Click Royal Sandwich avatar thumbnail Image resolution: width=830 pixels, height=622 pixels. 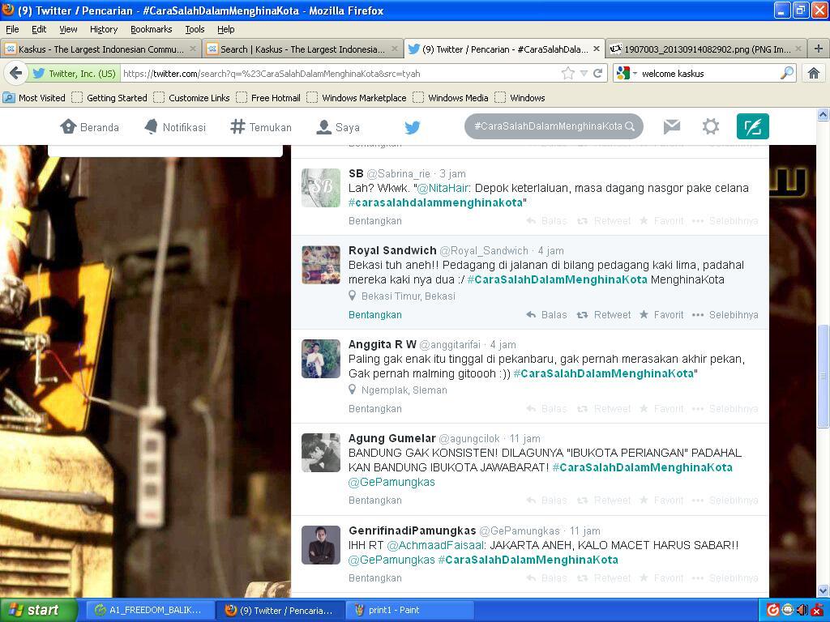click(321, 265)
